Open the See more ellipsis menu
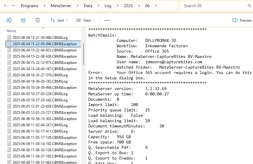Viewport: 253px width, 164px height. (107, 20)
